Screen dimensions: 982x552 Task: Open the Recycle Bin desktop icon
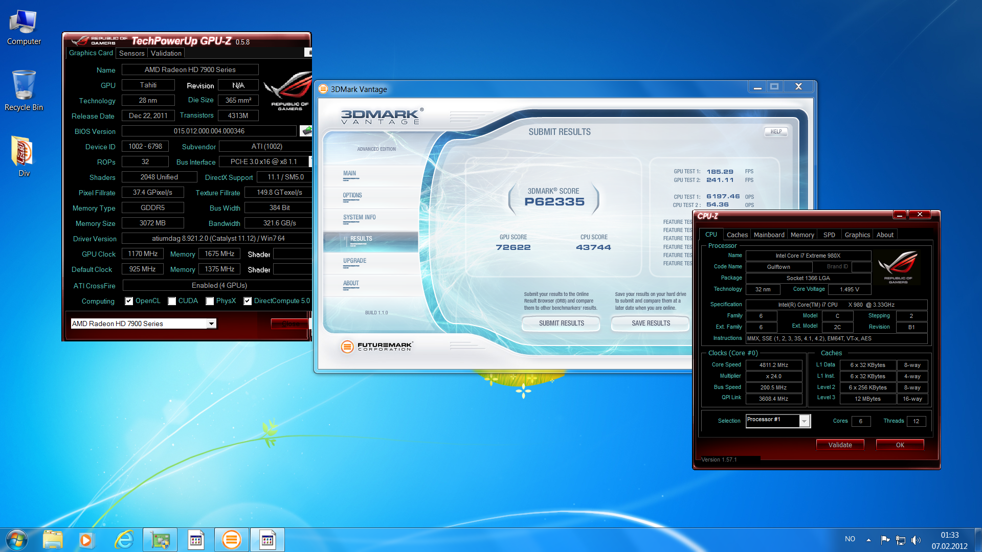coord(24,90)
